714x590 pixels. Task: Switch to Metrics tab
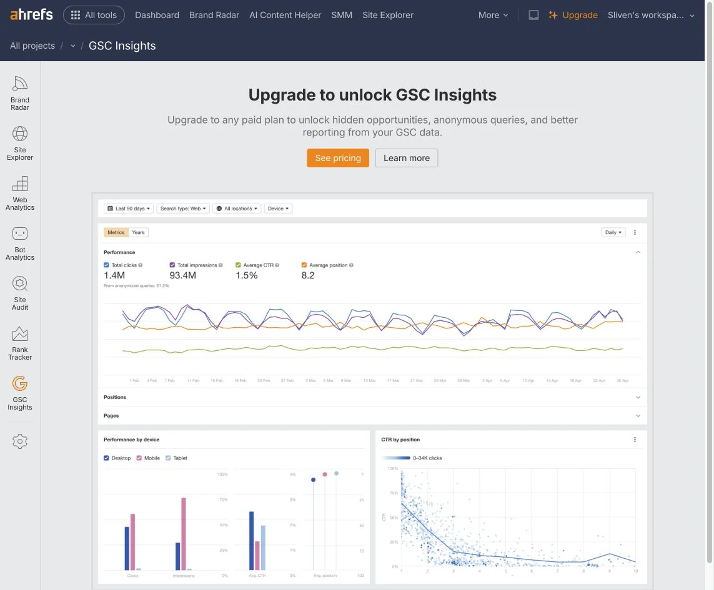[116, 232]
